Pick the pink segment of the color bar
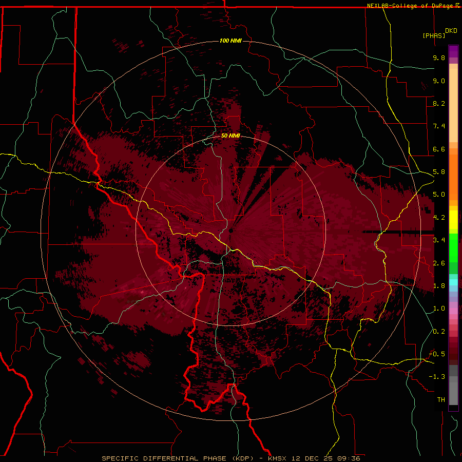Screen dimensions: 462x462 tap(453, 311)
